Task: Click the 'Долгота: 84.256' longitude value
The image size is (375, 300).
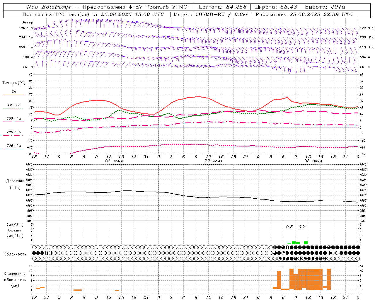Action: 222,7
